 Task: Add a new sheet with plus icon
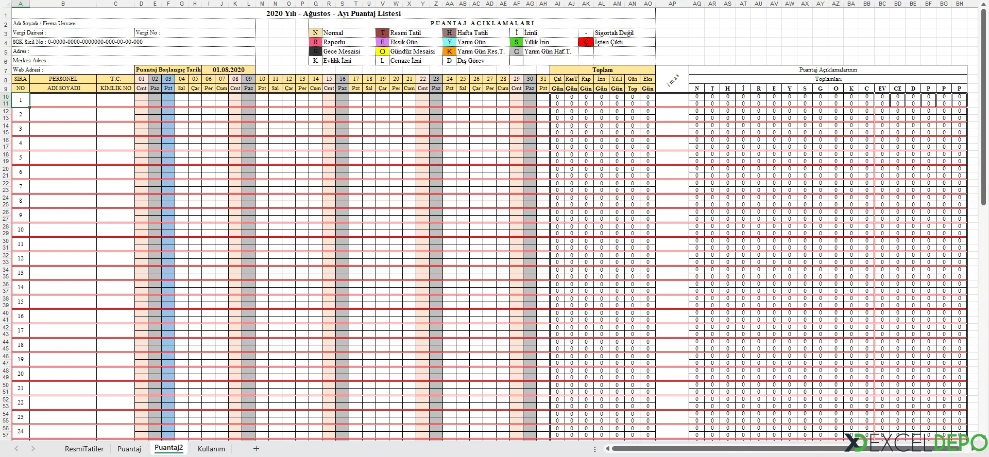pyautogui.click(x=256, y=448)
